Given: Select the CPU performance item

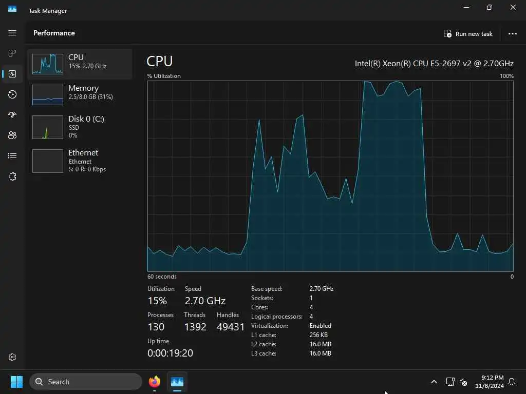Looking at the screenshot, I should coord(80,64).
